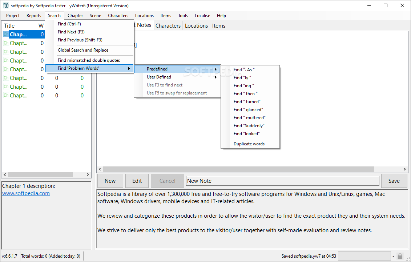Open the Characters menu in menu bar
This screenshot has width=411, height=262.
[118, 16]
